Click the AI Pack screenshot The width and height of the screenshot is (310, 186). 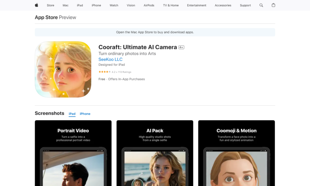pyautogui.click(x=155, y=153)
